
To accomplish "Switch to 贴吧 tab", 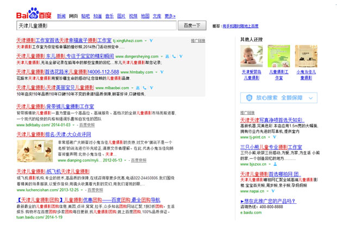I will pyautogui.click(x=85, y=16).
